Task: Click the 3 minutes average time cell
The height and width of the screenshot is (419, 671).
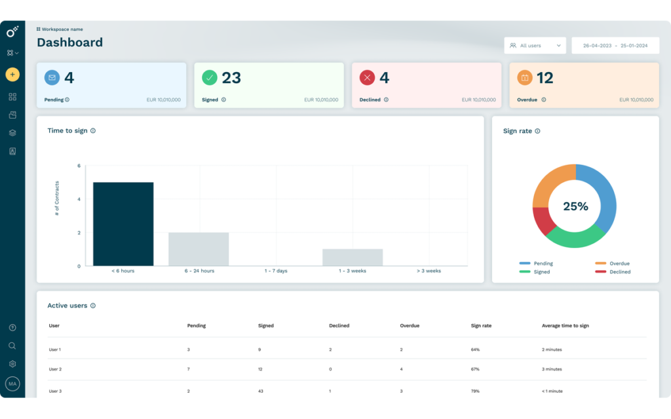Action: [x=552, y=369]
